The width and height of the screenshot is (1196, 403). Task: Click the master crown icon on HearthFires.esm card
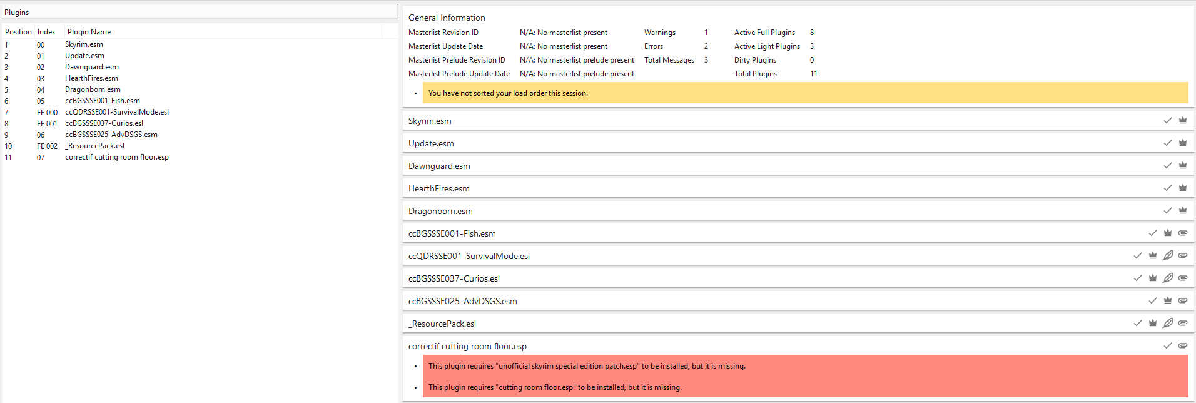click(1183, 188)
